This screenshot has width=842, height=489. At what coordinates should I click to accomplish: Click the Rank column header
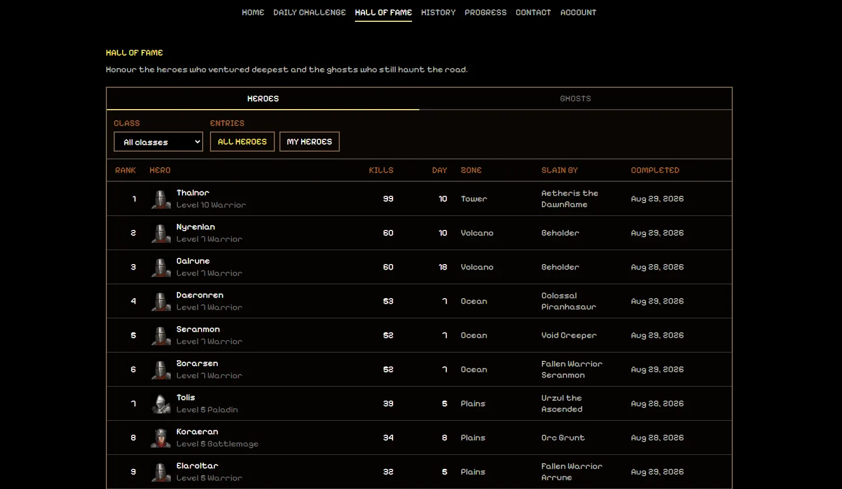125,170
